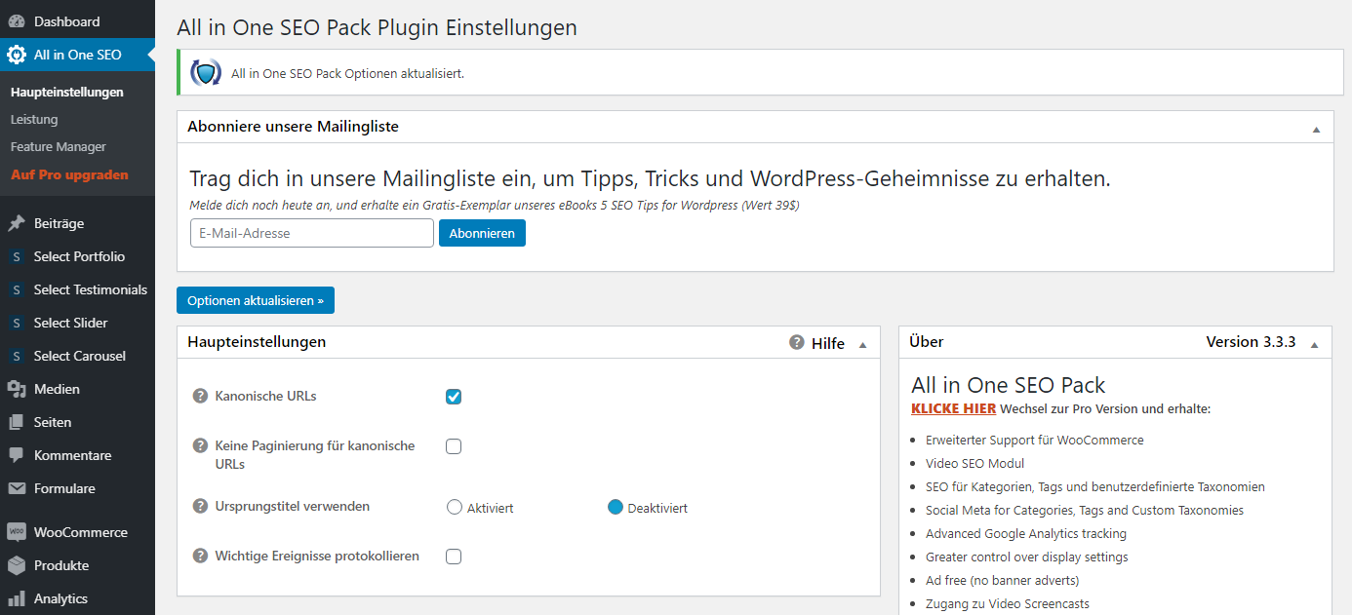This screenshot has width=1352, height=615.
Task: Collapse the Über panel arrow
Action: 1314,344
